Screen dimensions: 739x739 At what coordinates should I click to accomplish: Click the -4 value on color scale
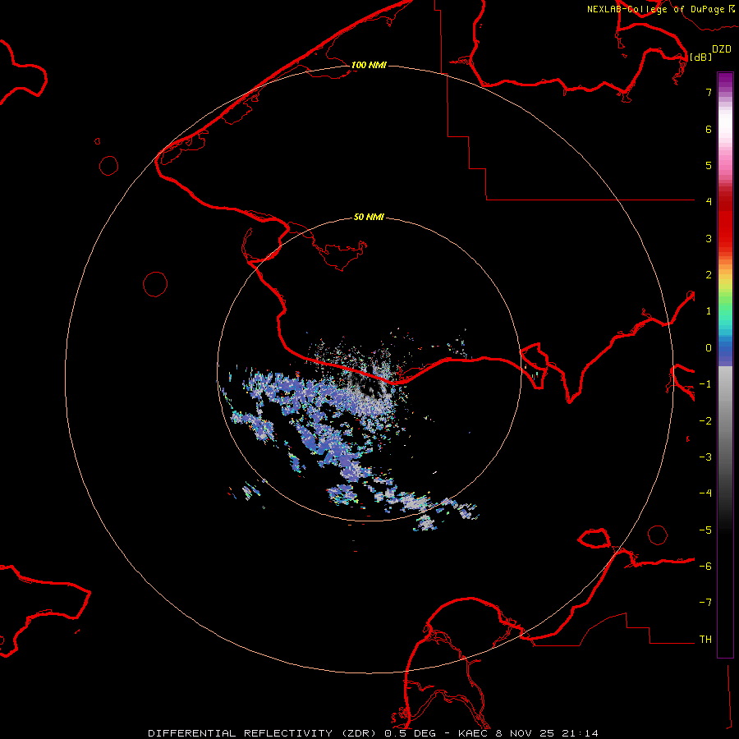click(x=705, y=493)
